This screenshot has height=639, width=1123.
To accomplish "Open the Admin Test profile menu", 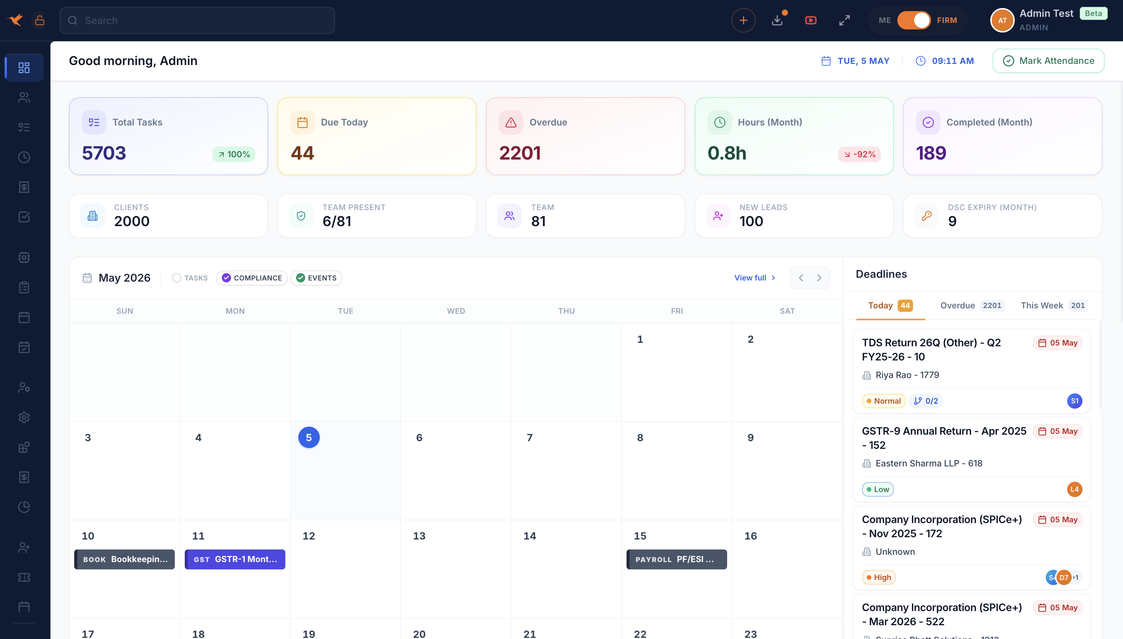I will pyautogui.click(x=1048, y=20).
